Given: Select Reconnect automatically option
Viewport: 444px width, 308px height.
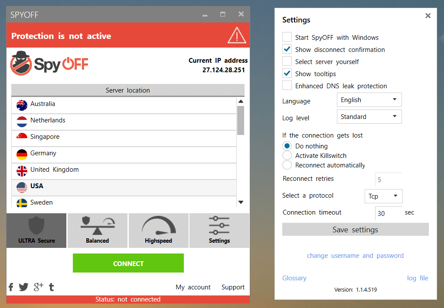Looking at the screenshot, I should point(287,165).
